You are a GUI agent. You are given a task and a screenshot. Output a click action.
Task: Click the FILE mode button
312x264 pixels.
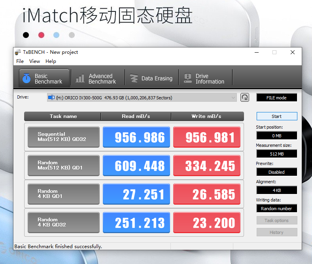276,97
